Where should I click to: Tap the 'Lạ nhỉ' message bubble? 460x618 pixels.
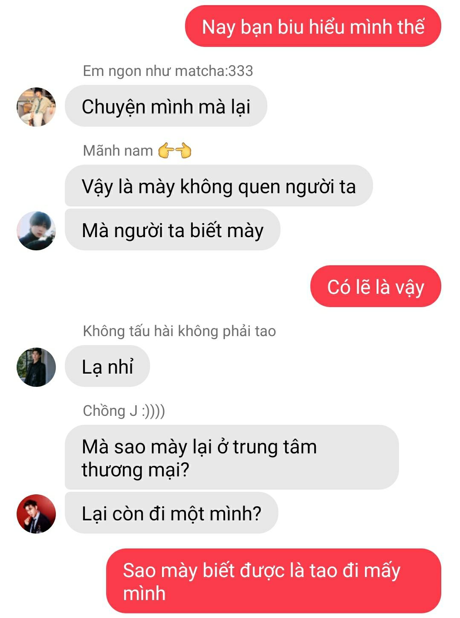(x=107, y=366)
